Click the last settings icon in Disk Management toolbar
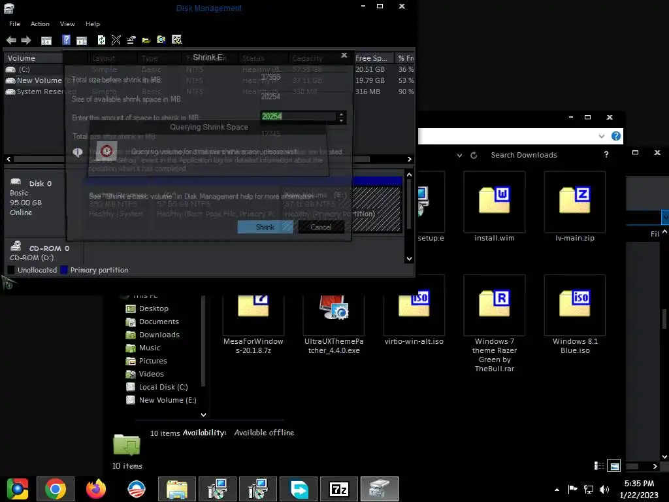This screenshot has height=502, width=669. [176, 40]
